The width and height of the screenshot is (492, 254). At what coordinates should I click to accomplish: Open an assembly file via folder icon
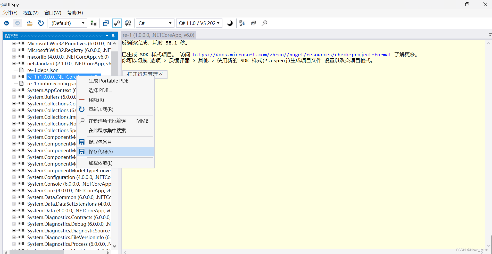tap(30, 23)
